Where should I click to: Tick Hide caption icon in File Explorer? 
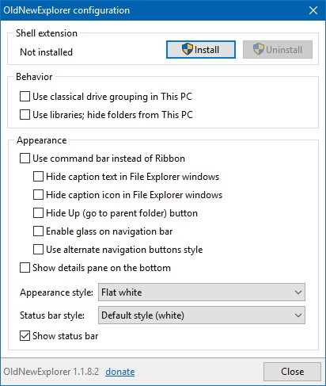click(38, 195)
